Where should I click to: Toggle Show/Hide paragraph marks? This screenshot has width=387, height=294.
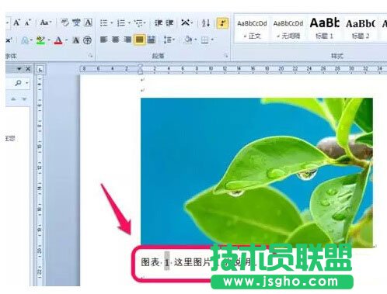(222, 23)
